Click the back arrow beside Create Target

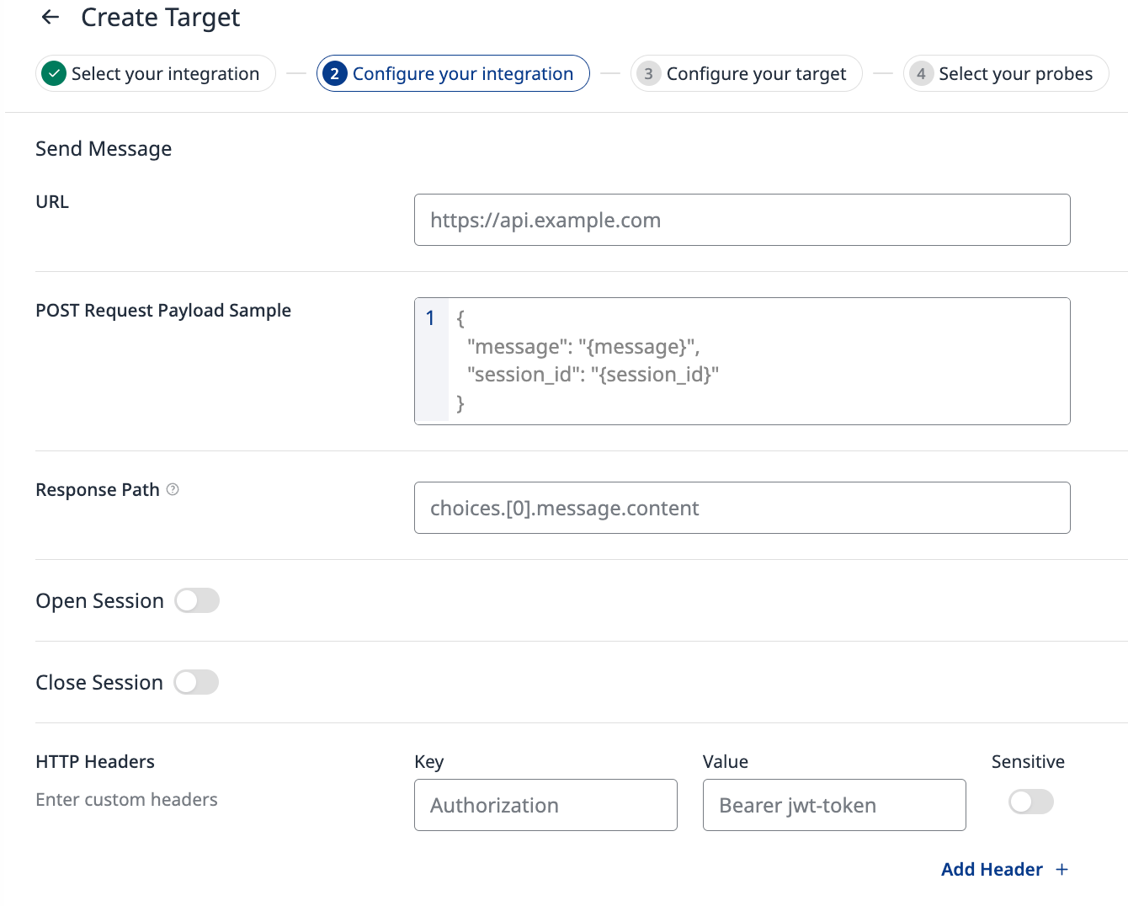click(x=51, y=17)
